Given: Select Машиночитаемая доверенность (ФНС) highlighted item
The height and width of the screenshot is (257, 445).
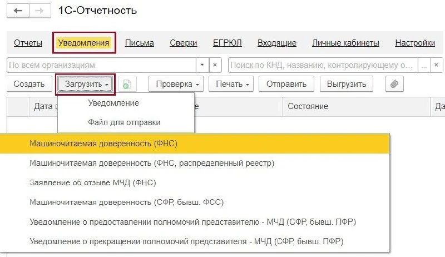Looking at the screenshot, I should coord(194,144).
